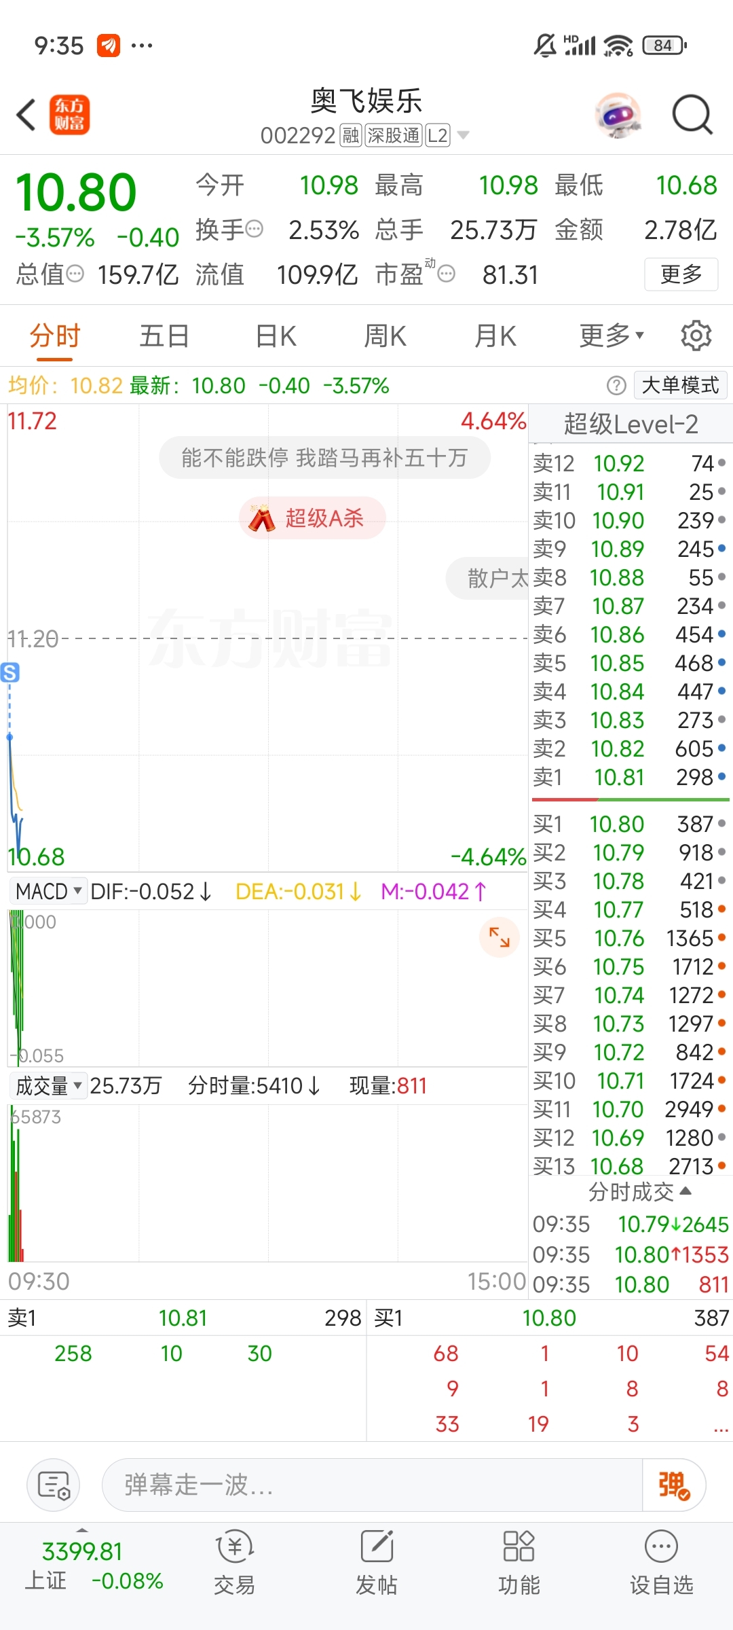Viewport: 733px width, 1630px height.
Task: Tap the 弹幕走一波 input field
Action: pyautogui.click(x=372, y=1485)
